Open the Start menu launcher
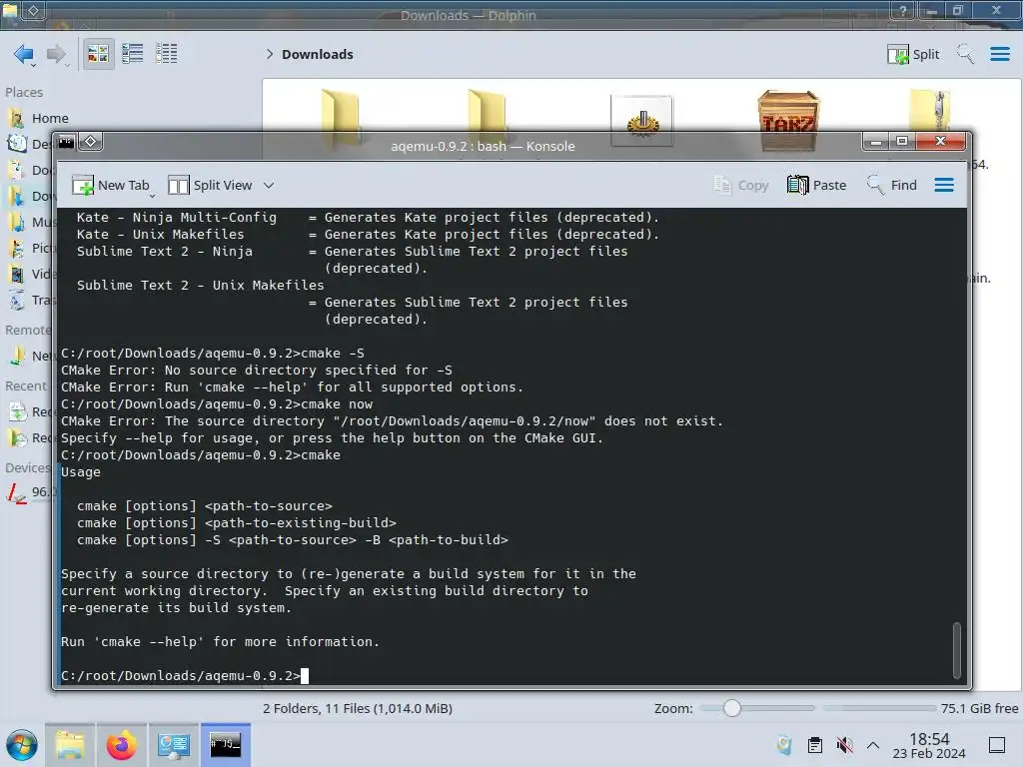1023x767 pixels. pyautogui.click(x=22, y=745)
